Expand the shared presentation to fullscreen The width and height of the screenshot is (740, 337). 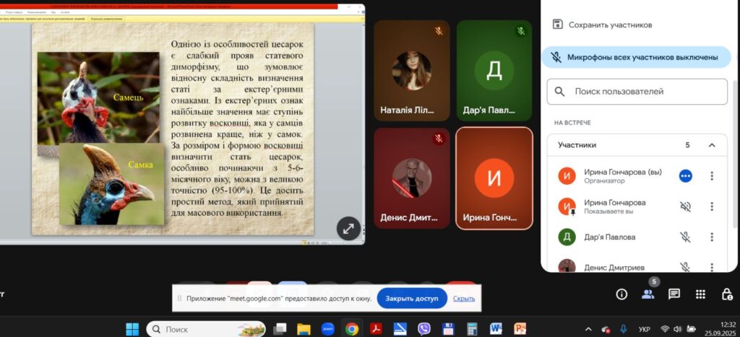tap(348, 228)
